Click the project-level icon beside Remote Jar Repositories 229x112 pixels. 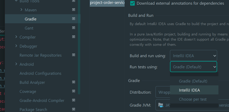[x=73, y=55]
